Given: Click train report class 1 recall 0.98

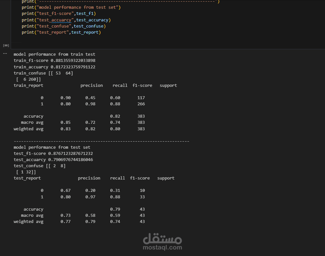Looking at the screenshot, I should [x=90, y=104].
